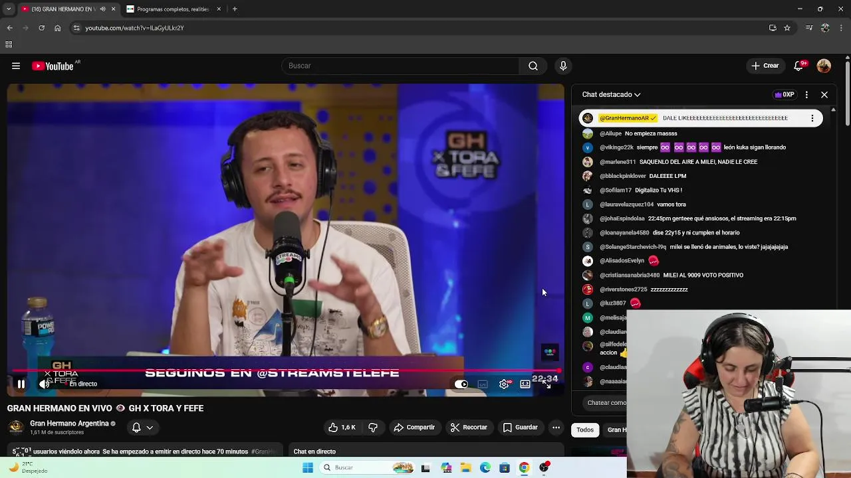
Task: Open the Chrome profile avatar
Action: point(825,28)
